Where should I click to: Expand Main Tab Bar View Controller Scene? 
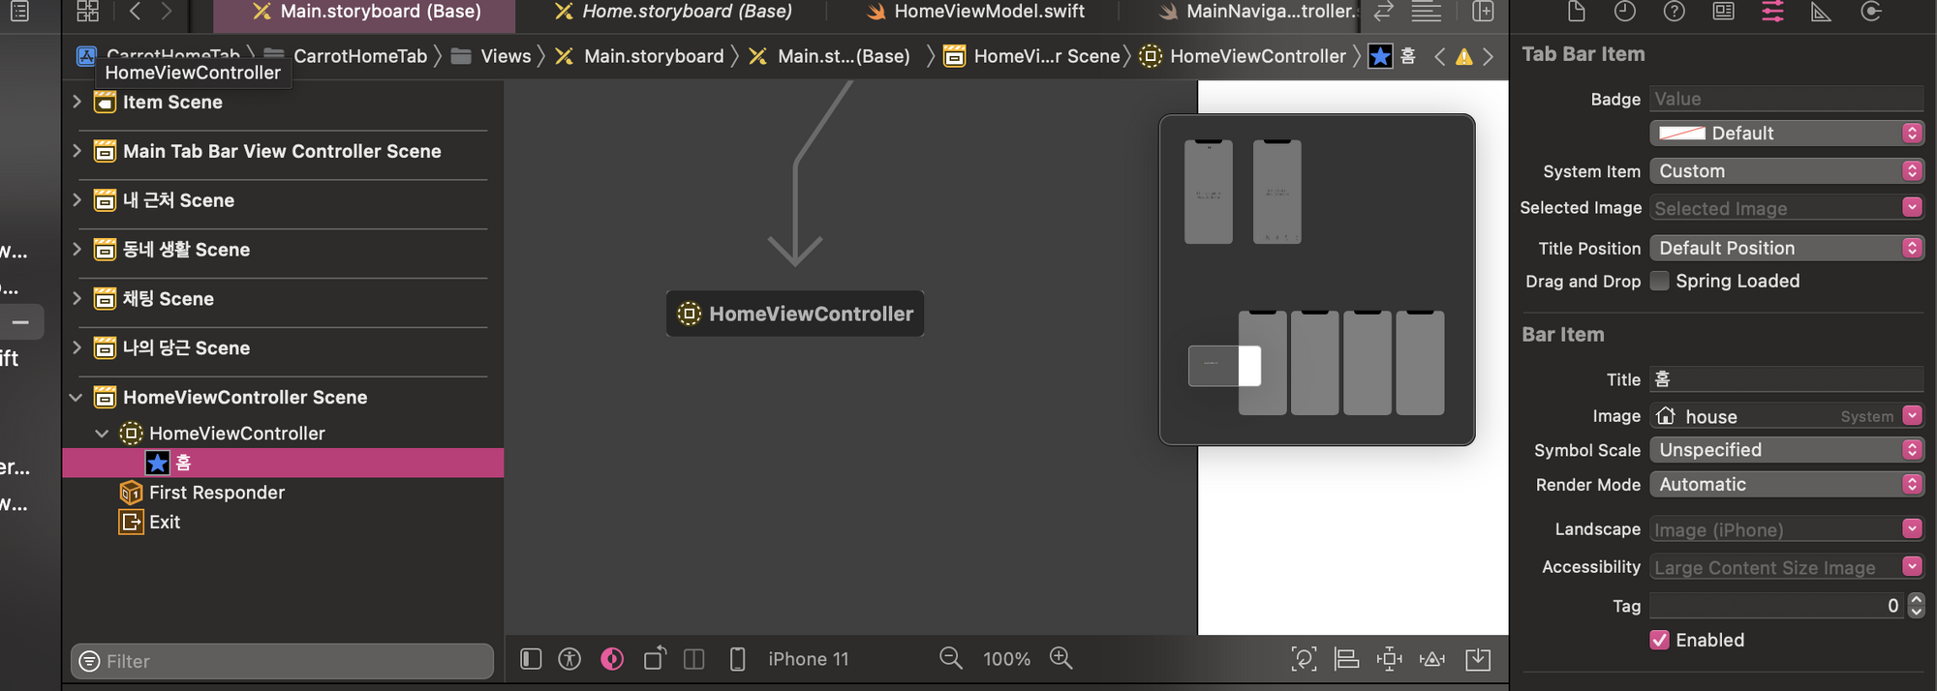[x=77, y=151]
